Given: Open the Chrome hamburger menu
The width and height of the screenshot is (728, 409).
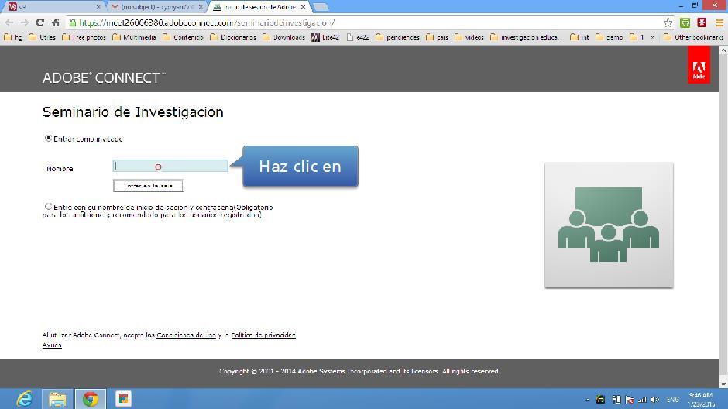Looking at the screenshot, I should click(x=719, y=22).
